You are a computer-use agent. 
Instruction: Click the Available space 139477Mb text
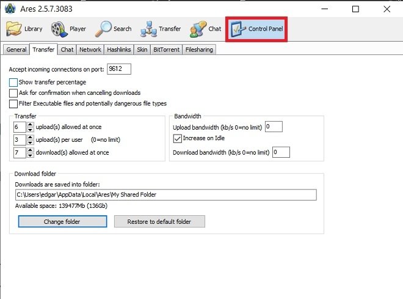click(x=61, y=206)
